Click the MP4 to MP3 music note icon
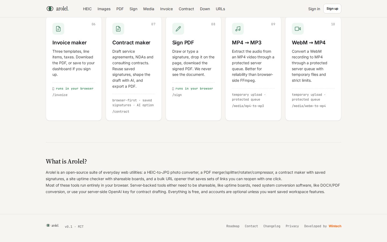 tap(238, 29)
